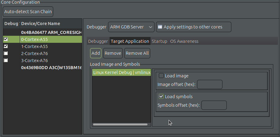Viewport: 280px width, 137px height.
Task: Click the Image offset hex field
Action: click(210, 84)
